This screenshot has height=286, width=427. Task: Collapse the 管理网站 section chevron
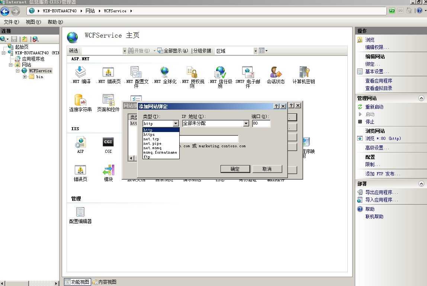point(421,98)
